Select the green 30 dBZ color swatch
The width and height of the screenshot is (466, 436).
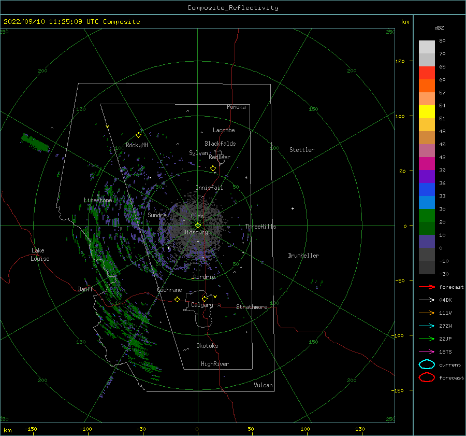(x=427, y=215)
